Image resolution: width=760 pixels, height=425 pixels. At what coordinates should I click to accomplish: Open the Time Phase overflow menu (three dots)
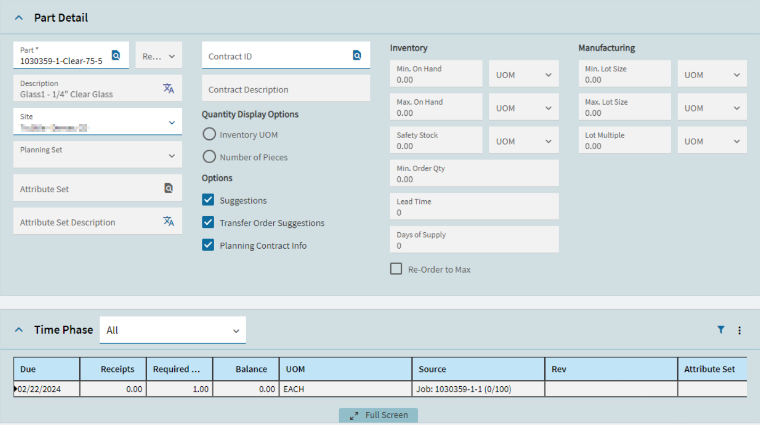(x=739, y=330)
